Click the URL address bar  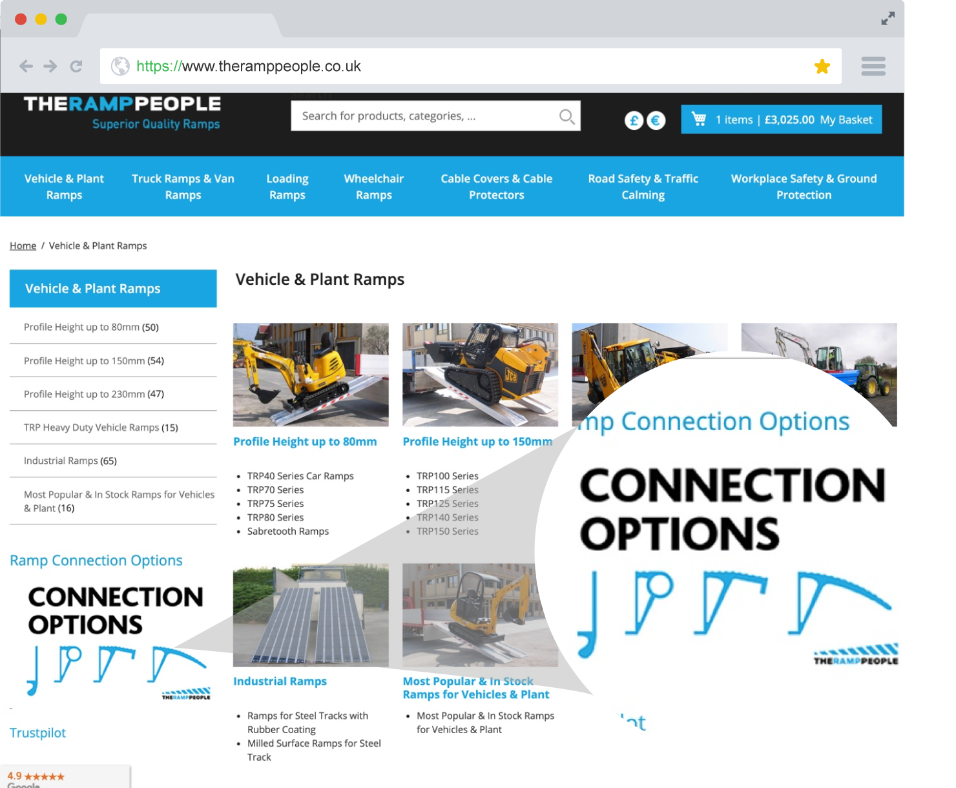(470, 66)
